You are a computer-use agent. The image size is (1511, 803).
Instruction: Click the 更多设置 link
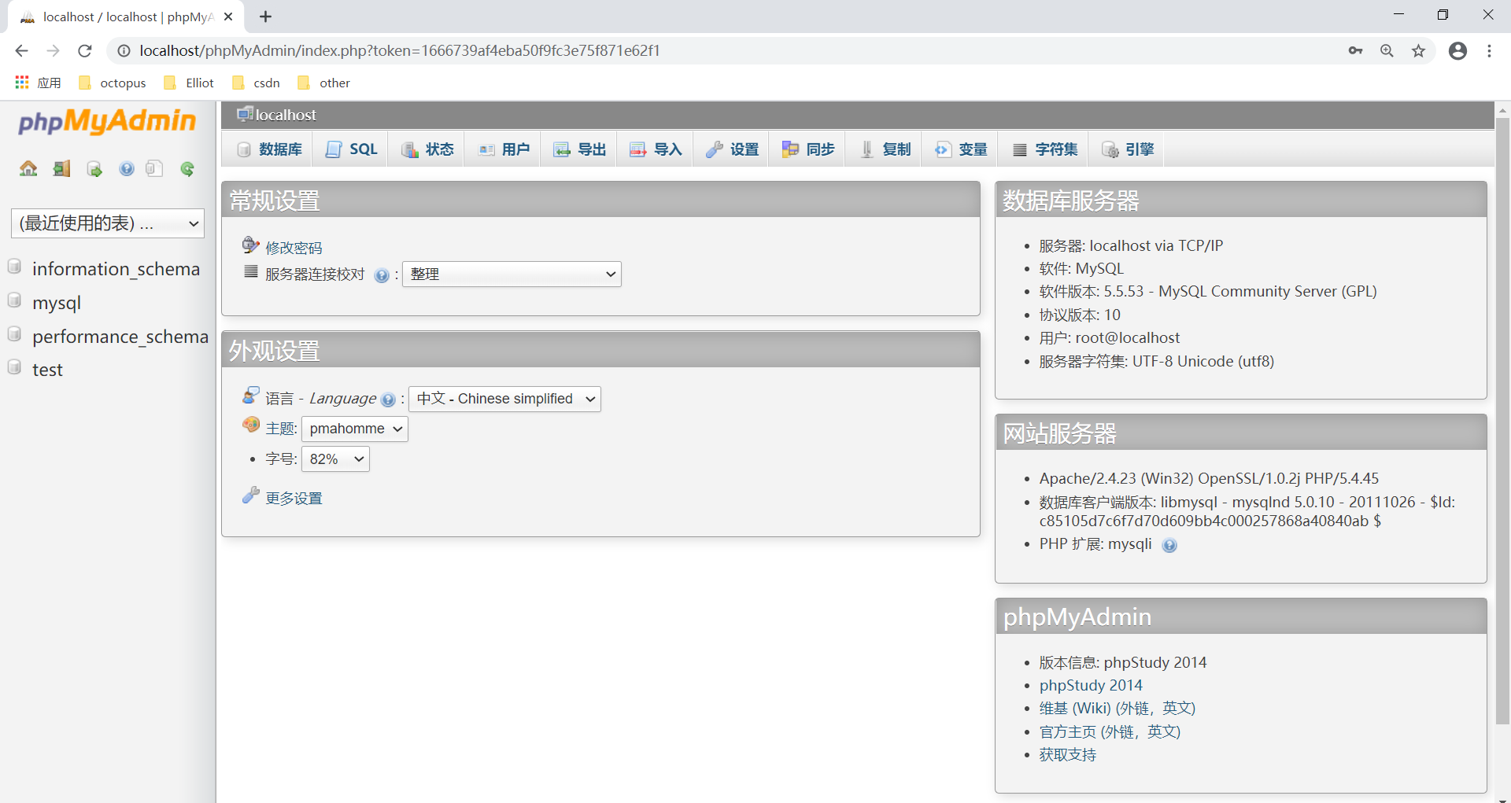click(294, 498)
